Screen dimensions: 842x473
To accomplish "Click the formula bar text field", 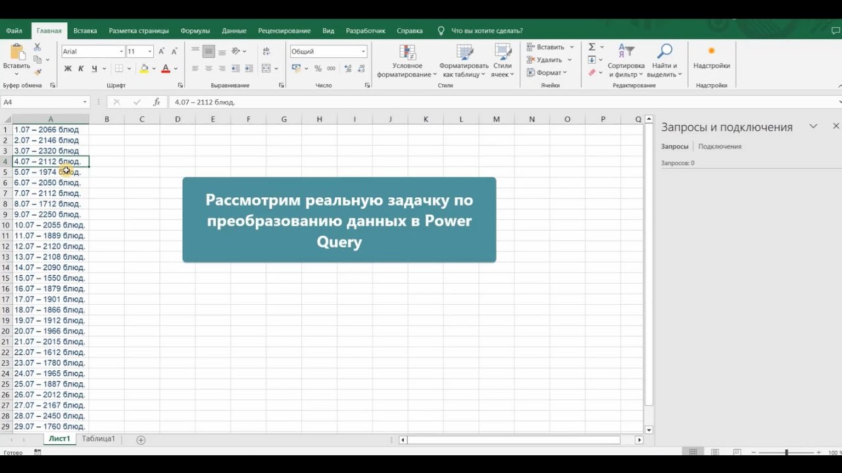I will click(503, 102).
